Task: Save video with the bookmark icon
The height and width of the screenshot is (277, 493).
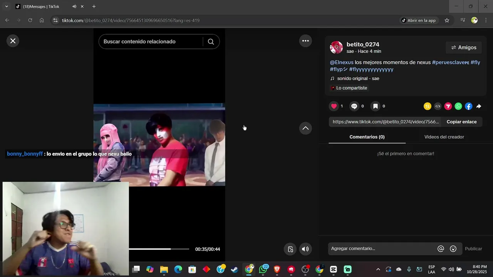Action: [376, 106]
